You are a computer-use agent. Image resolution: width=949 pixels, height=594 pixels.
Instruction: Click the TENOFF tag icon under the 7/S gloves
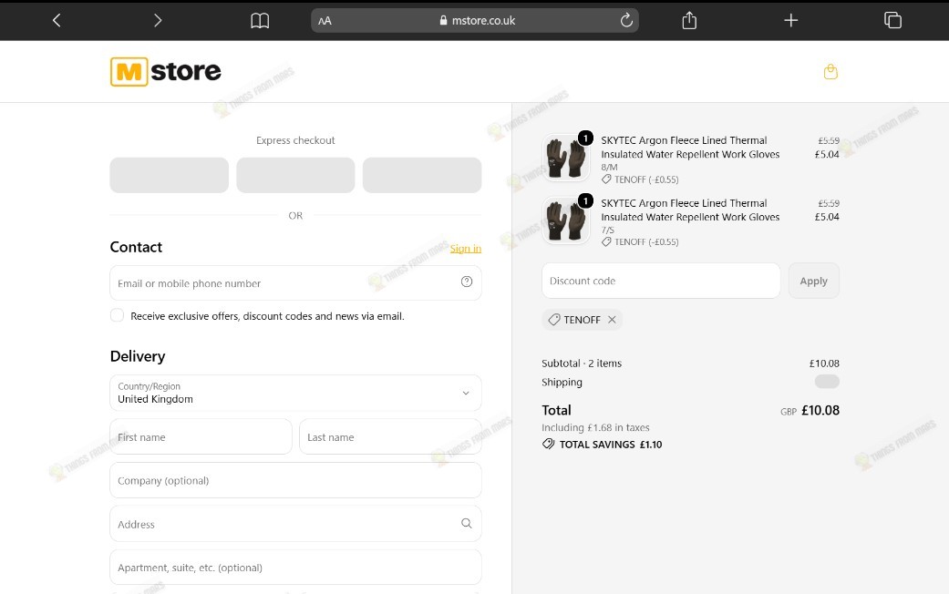pos(606,241)
